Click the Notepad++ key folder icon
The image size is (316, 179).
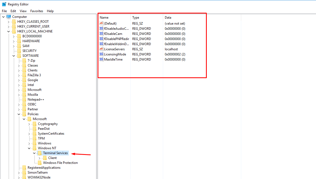pos(24,100)
